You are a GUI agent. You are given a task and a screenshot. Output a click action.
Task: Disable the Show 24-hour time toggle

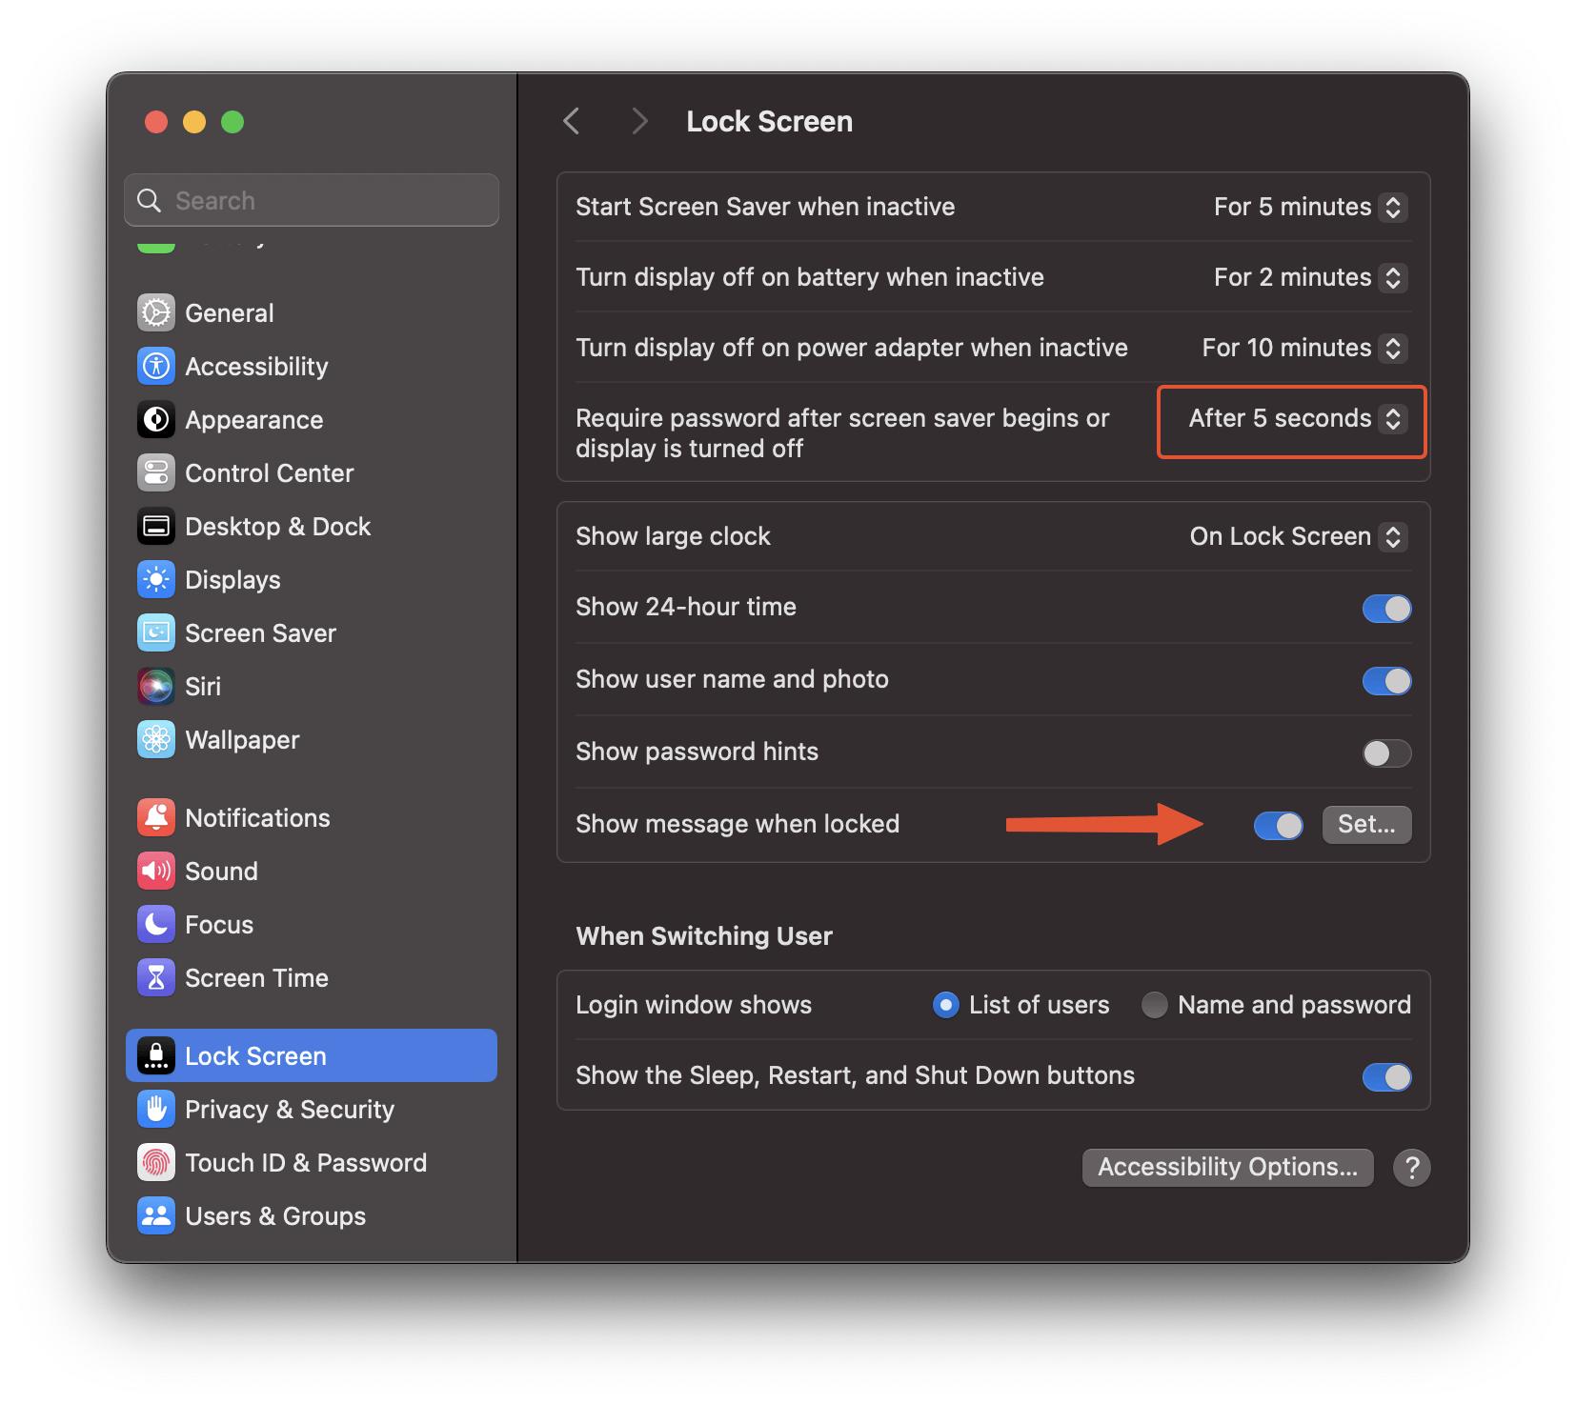click(1386, 609)
